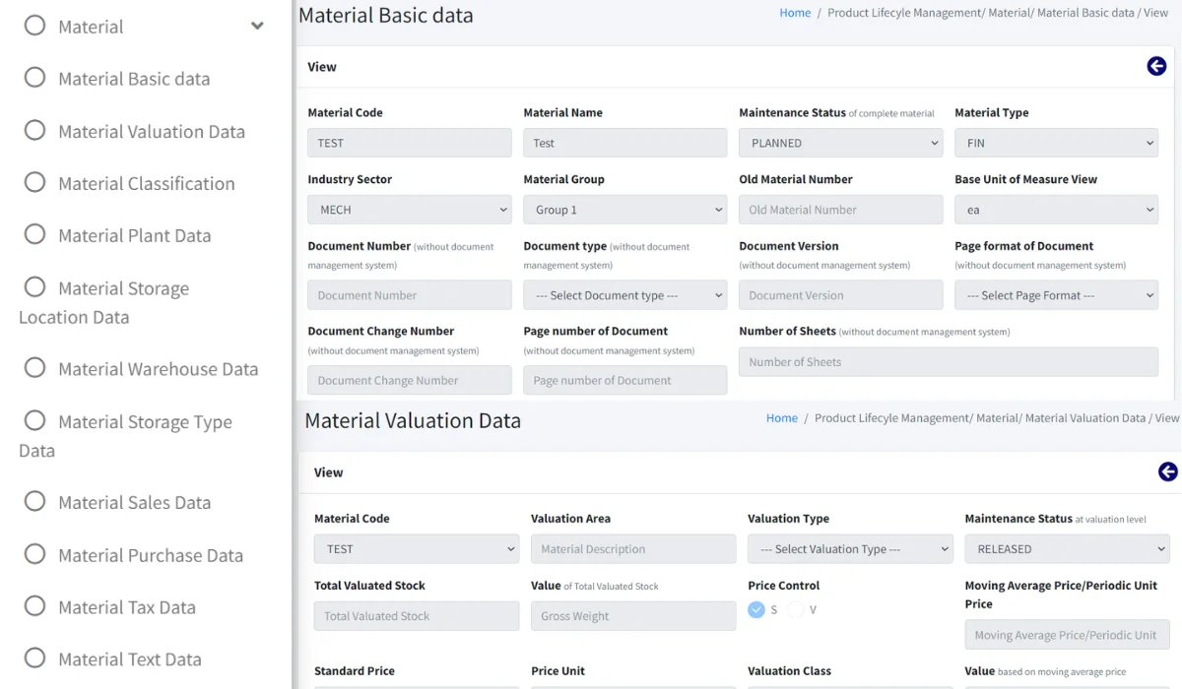The image size is (1182, 689).
Task: Click the back arrow on Material Valuation Data View
Action: [1168, 471]
